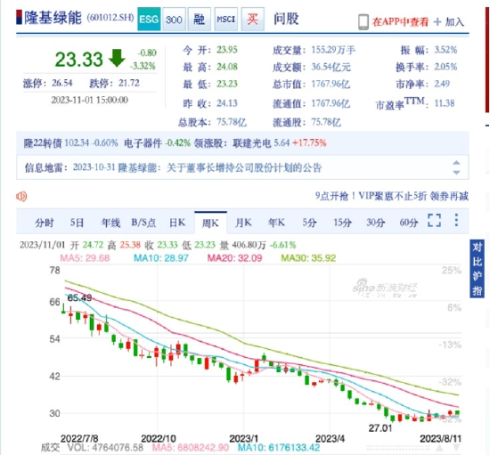Image resolution: width=490 pixels, height=455 pixels.
Task: Click the 2023/4 date axis label
Action: (x=330, y=438)
